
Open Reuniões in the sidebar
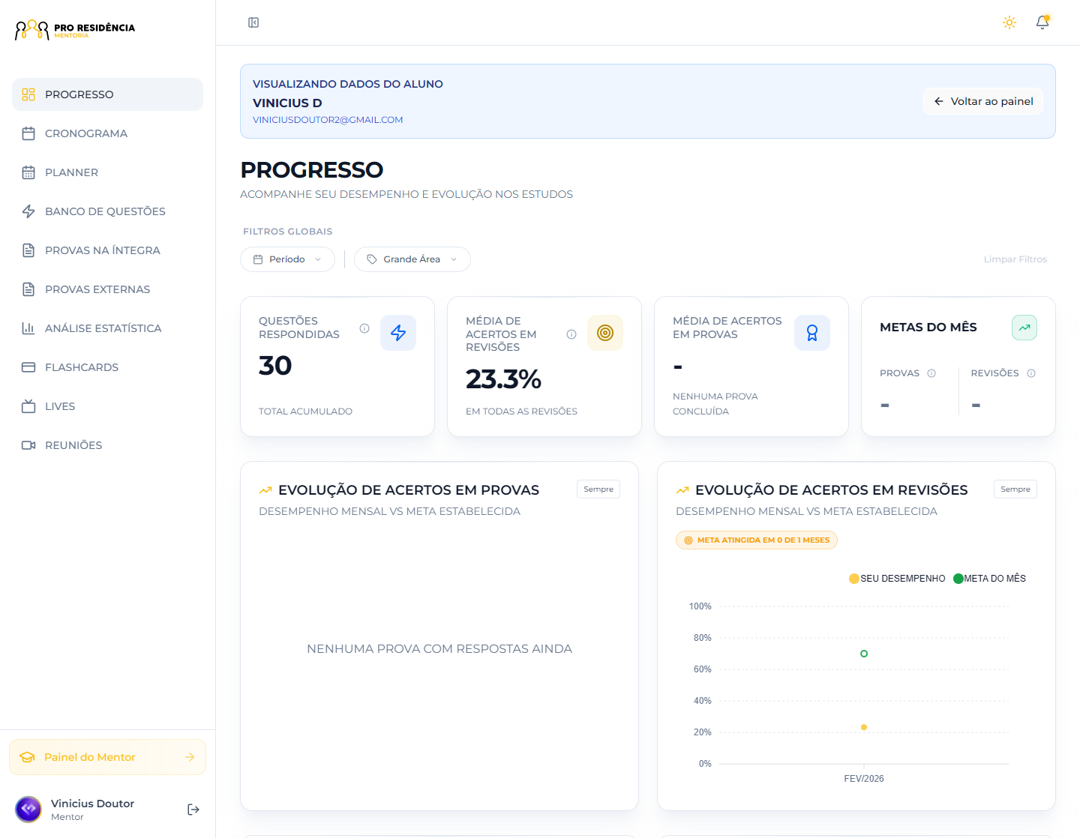(x=107, y=445)
